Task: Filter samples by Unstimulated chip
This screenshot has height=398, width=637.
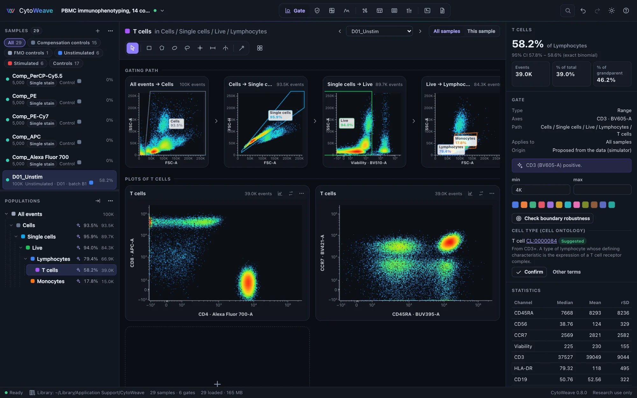Action: pyautogui.click(x=78, y=53)
